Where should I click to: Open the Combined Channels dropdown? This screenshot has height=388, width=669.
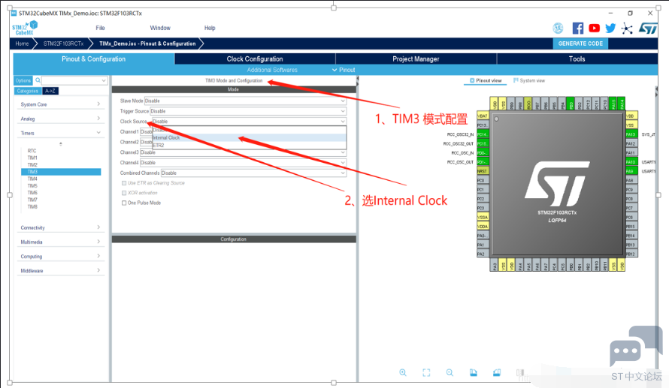[x=253, y=173]
